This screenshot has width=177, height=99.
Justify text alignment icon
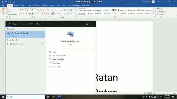coord(60,13)
